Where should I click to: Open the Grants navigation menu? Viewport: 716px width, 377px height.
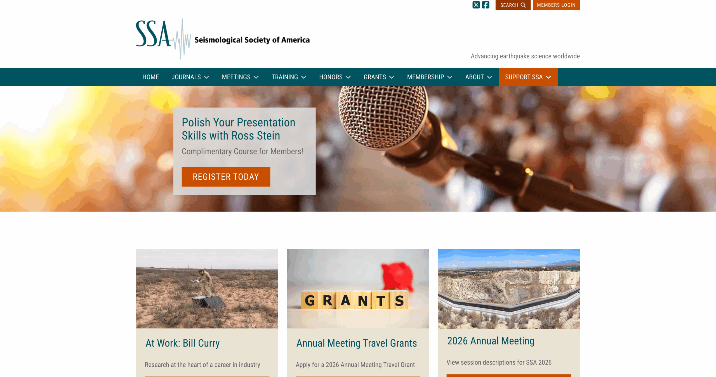379,77
